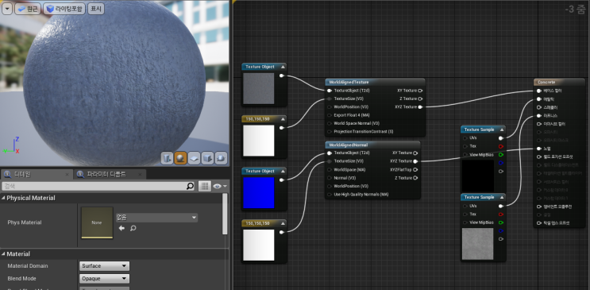
Task: Select the cylinder preview mesh icon
Action: click(x=167, y=158)
